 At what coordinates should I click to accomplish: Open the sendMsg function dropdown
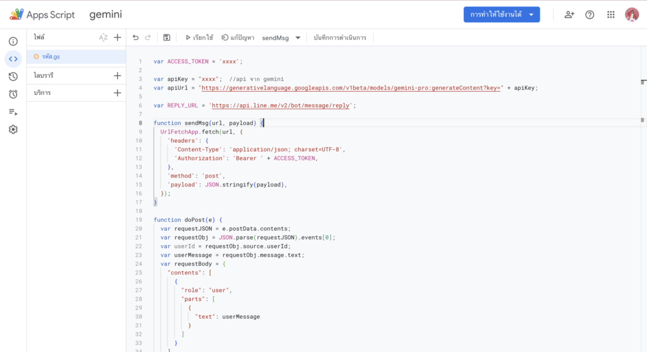pyautogui.click(x=281, y=37)
